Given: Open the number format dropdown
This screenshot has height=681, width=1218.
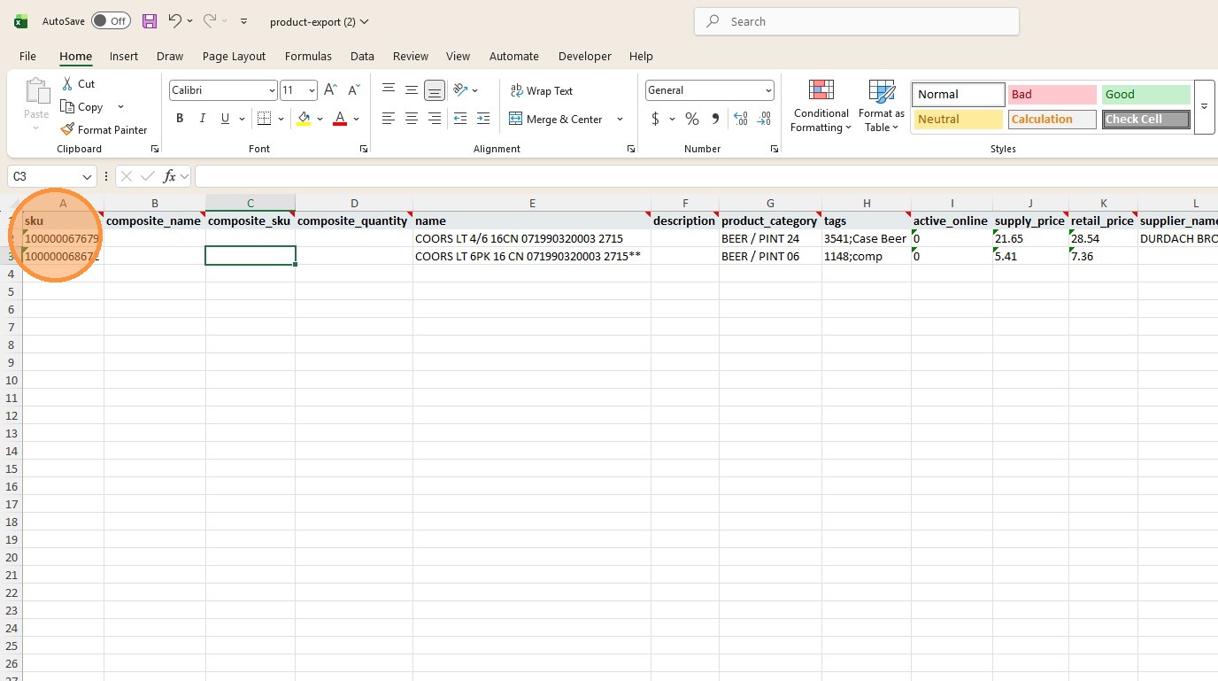Looking at the screenshot, I should [x=768, y=90].
